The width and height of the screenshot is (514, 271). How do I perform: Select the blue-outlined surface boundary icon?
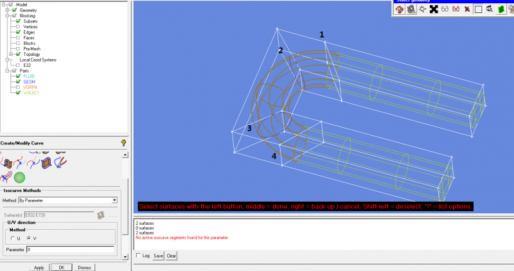[x=46, y=162]
